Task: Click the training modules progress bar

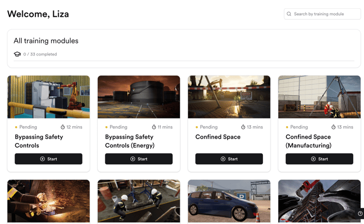Action: tap(184, 61)
